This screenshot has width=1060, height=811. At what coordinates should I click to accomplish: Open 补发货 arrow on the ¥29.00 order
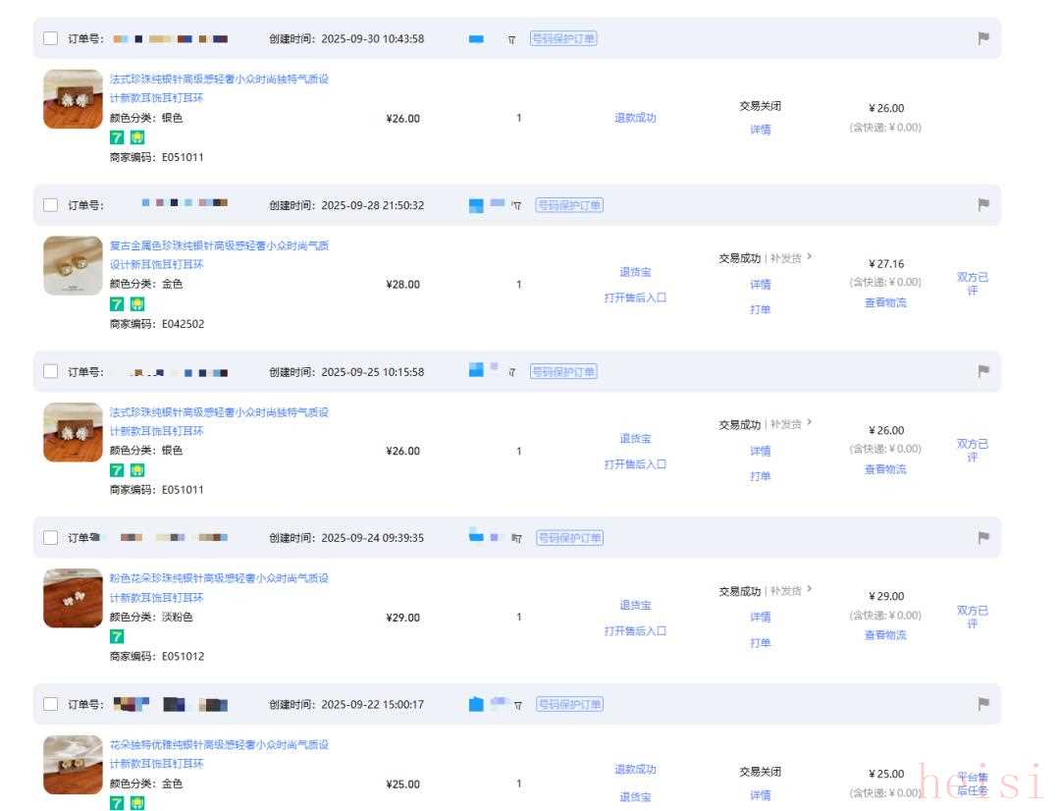click(809, 590)
